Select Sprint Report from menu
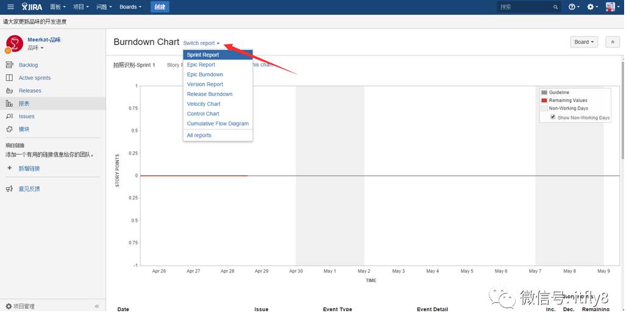The height and width of the screenshot is (327, 629). click(x=218, y=55)
